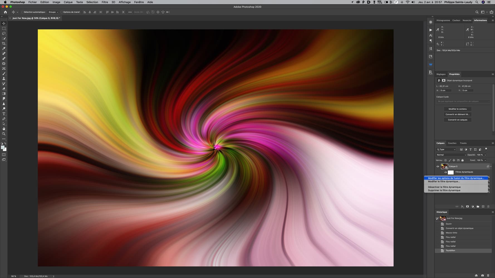
Task: Open the Groupe dropdown in options bar
Action: pyautogui.click(x=53, y=12)
